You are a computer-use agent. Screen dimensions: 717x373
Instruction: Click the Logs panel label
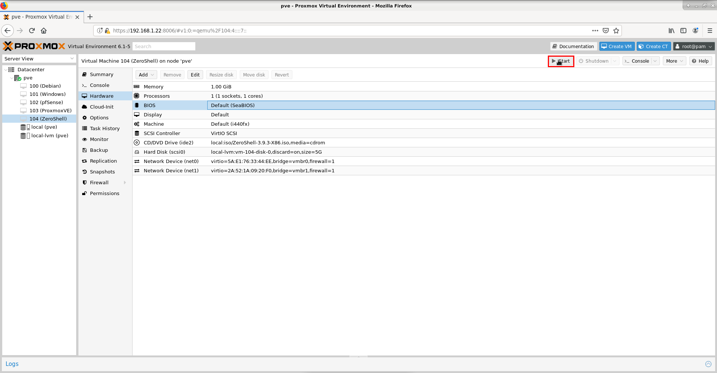coord(12,364)
